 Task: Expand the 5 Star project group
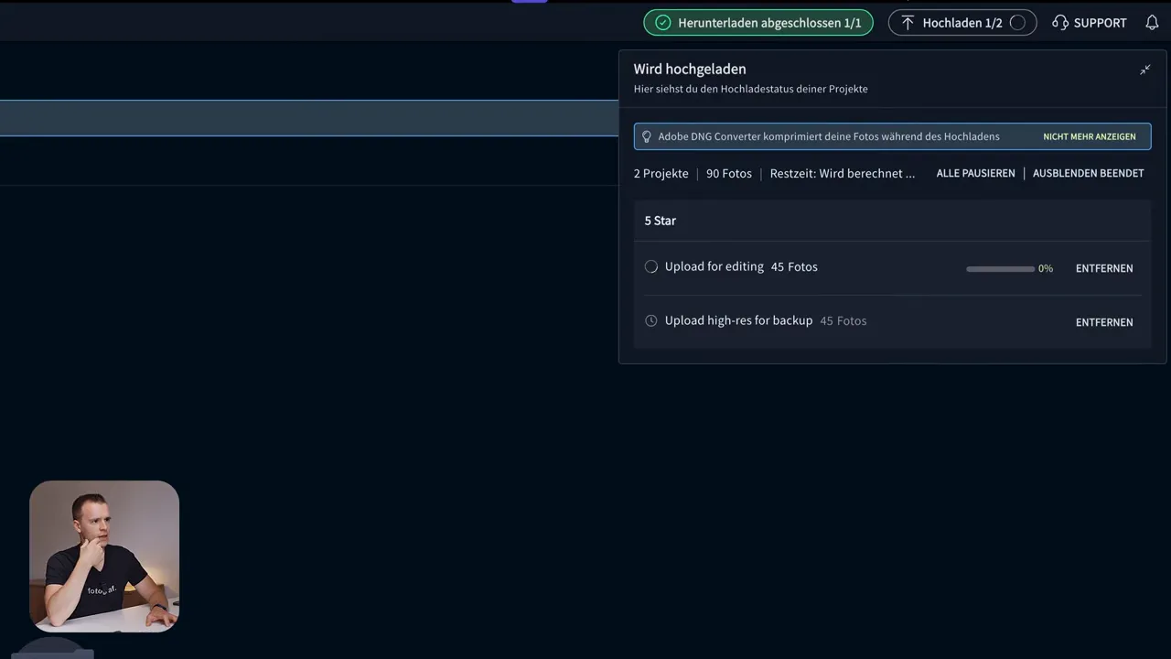pyautogui.click(x=660, y=221)
